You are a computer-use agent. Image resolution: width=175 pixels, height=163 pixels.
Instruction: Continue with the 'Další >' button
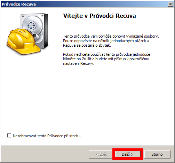point(128,154)
